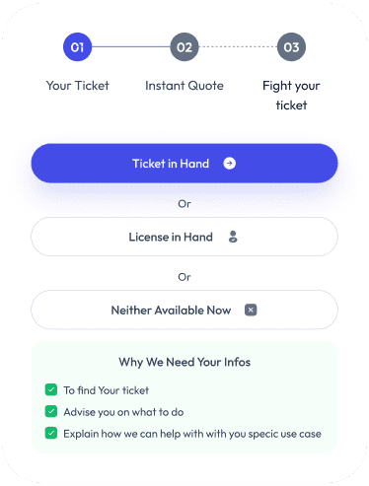Open the Instant Quote step label
The width and height of the screenshot is (369, 486).
pyautogui.click(x=184, y=86)
